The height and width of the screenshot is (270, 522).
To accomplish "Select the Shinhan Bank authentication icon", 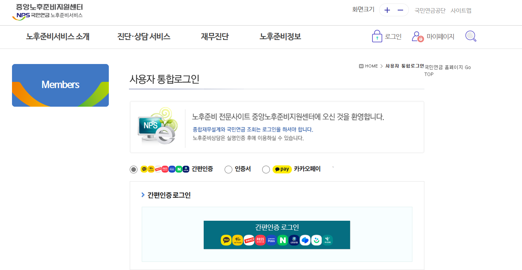I will [x=294, y=240].
